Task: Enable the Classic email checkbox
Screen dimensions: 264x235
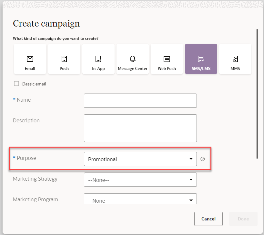Action: tap(16, 84)
